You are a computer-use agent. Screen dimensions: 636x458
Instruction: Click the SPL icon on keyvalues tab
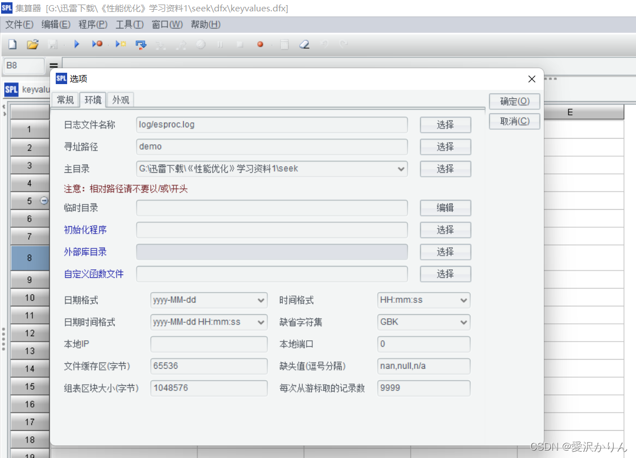pos(11,90)
